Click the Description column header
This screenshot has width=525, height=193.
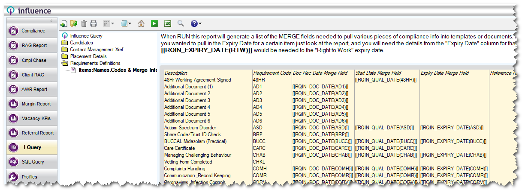click(208, 73)
